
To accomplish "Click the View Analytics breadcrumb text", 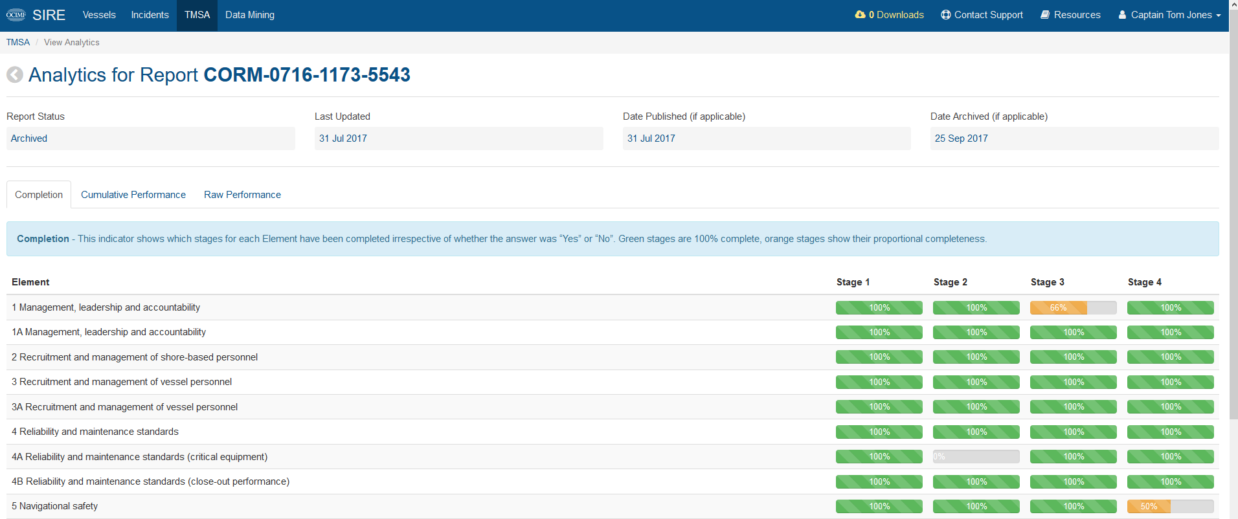I will tap(72, 42).
